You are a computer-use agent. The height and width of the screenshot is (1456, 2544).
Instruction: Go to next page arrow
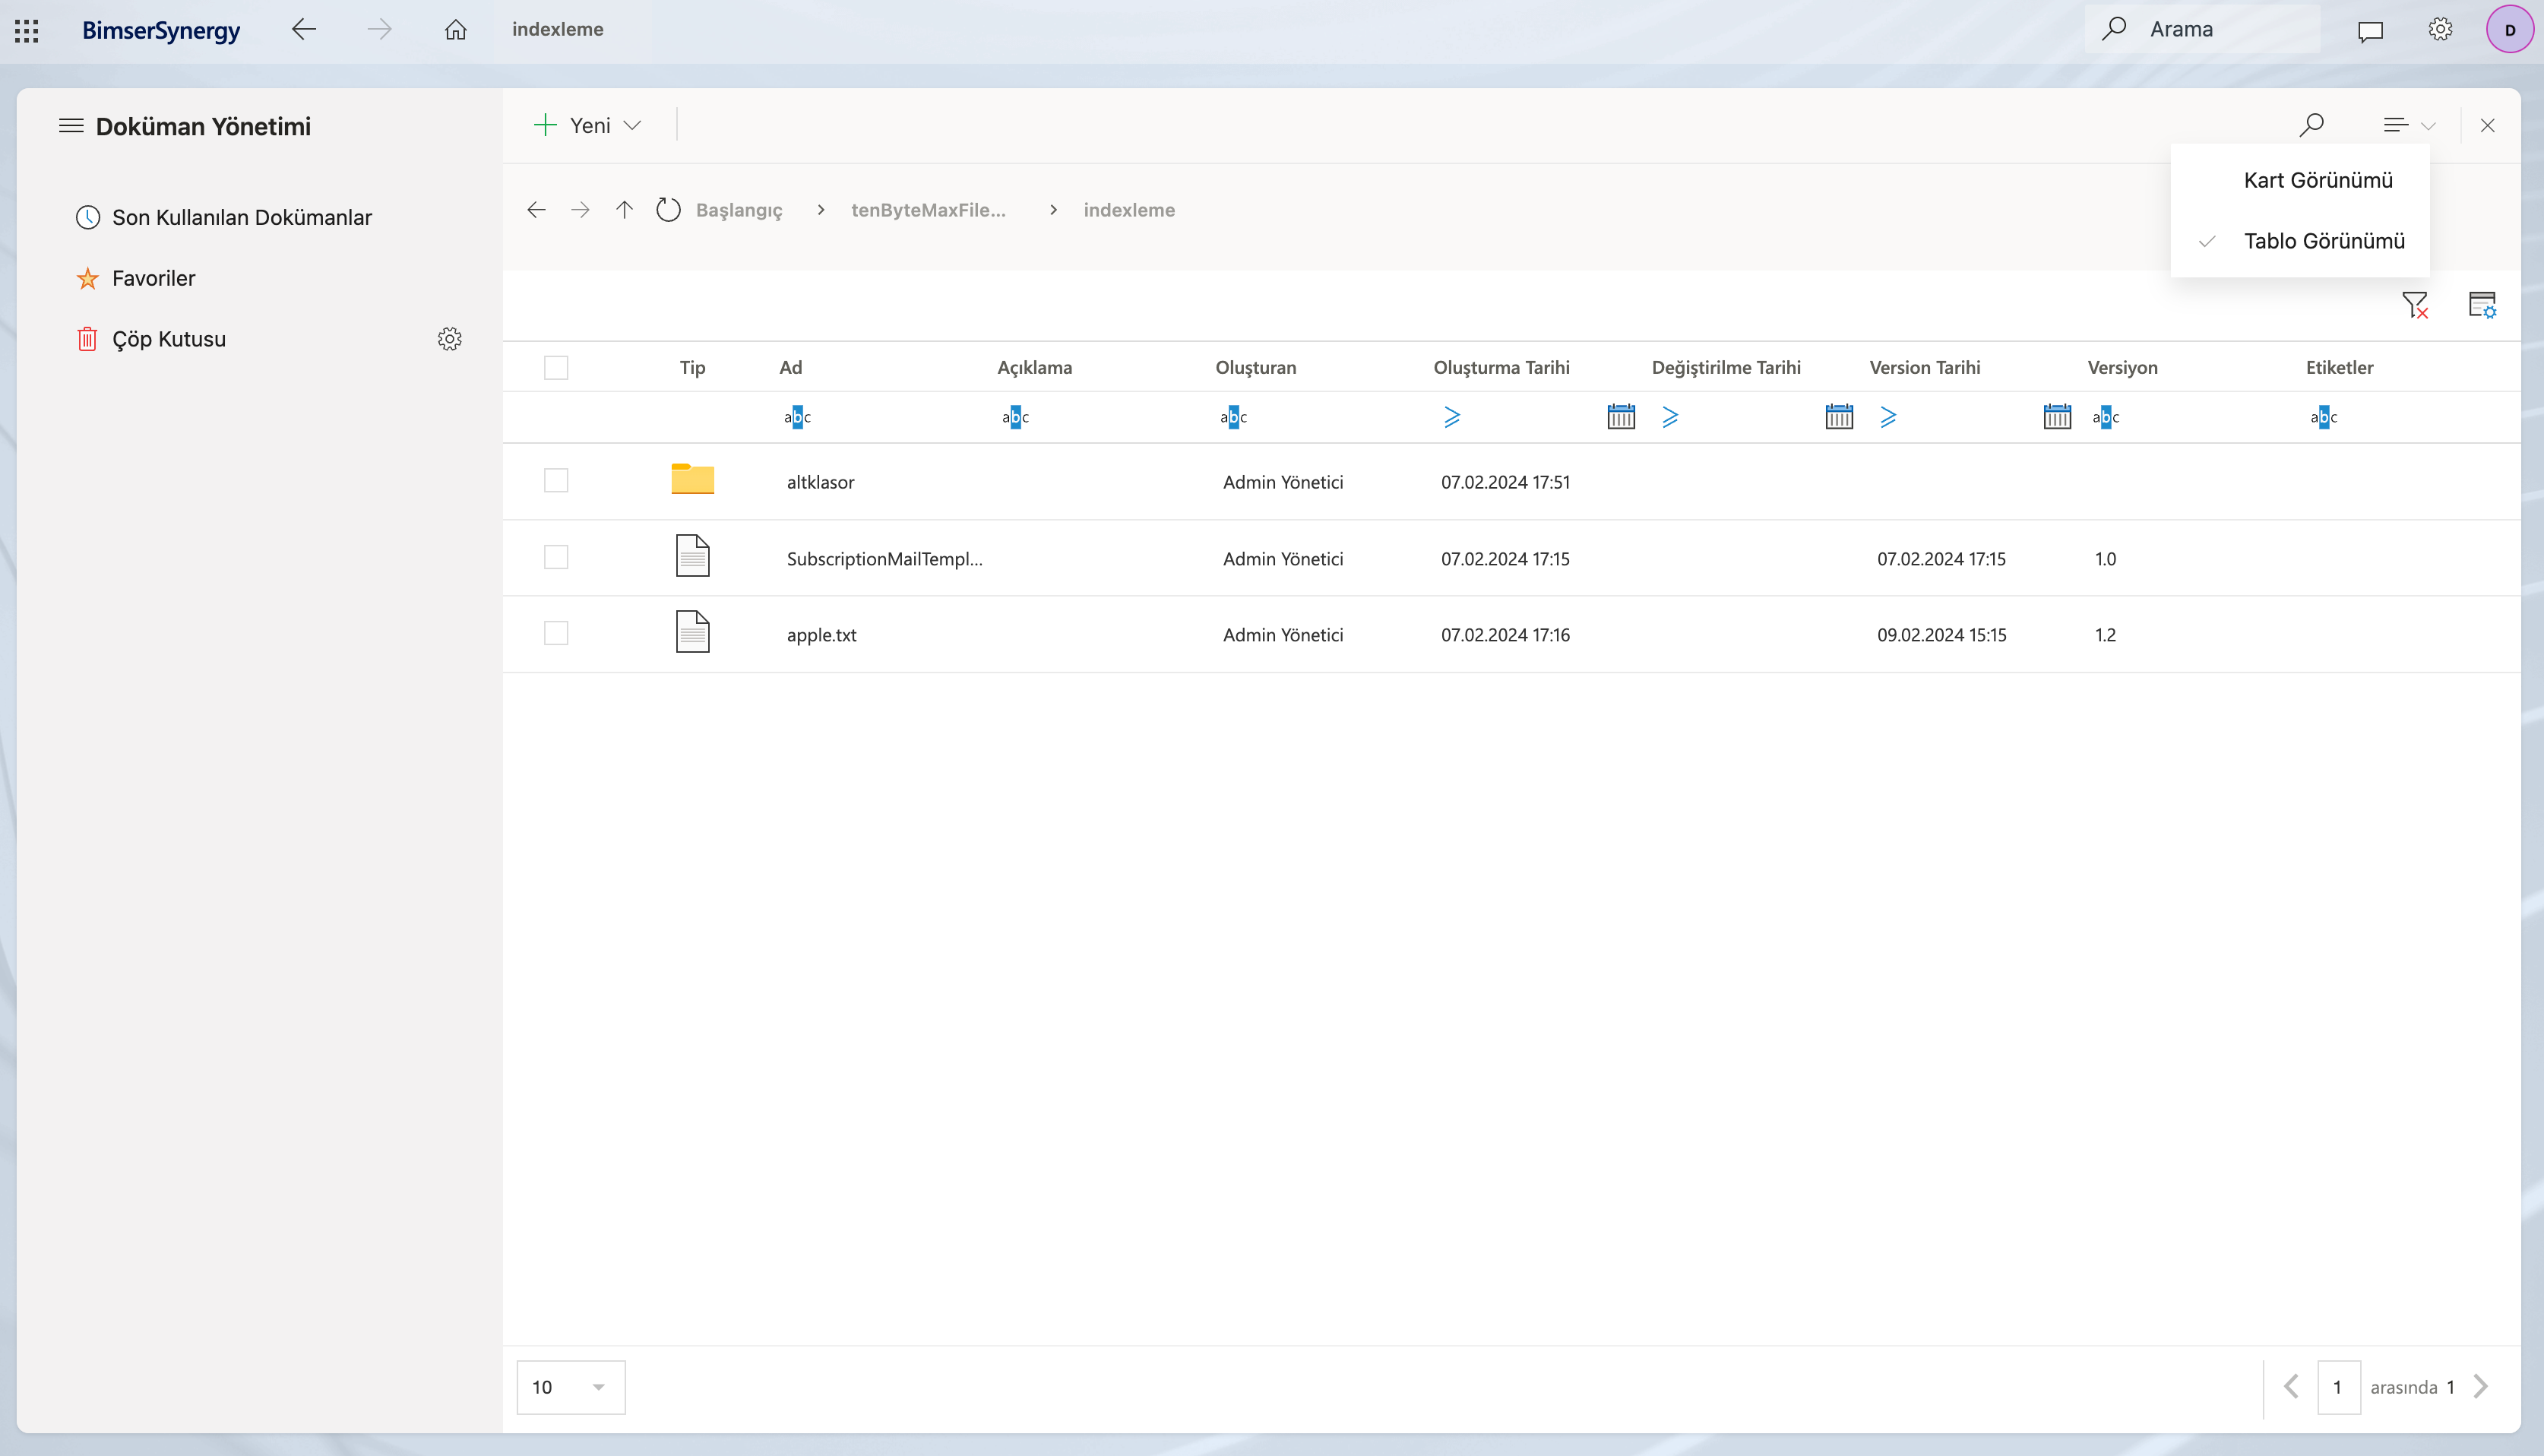click(2481, 1387)
